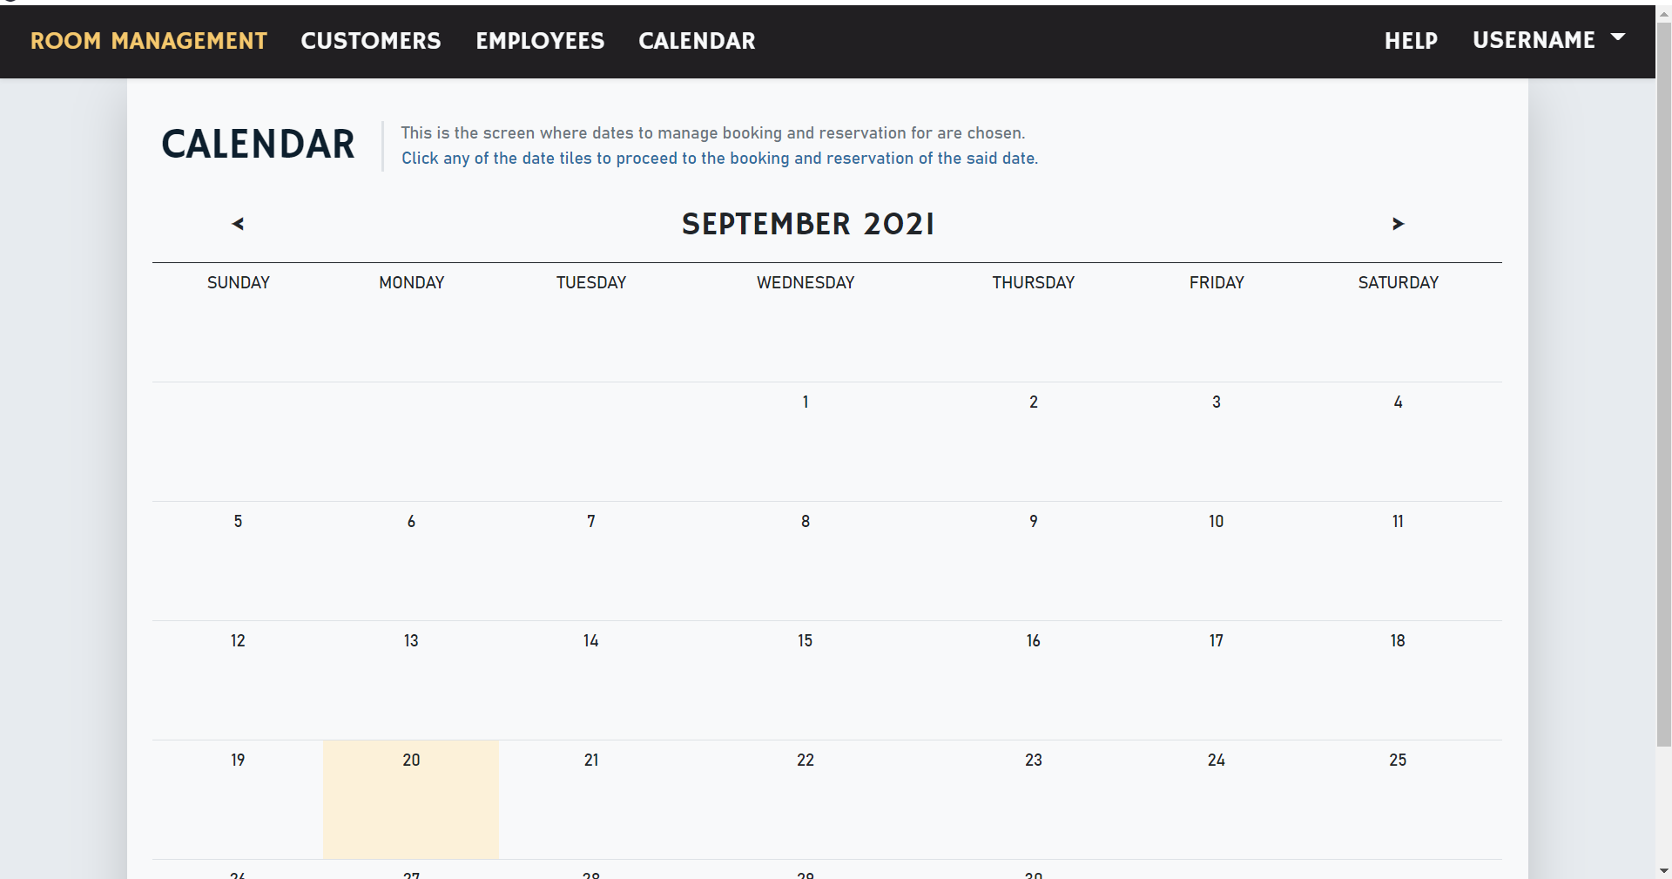Viewport: 1672px width, 879px height.
Task: Click the SUNDAY column header
Action: click(238, 282)
